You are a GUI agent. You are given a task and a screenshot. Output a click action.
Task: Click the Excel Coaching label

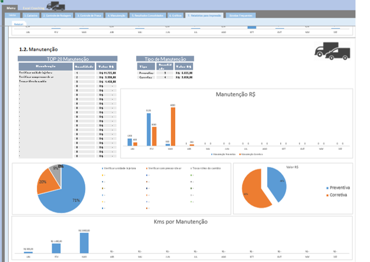coord(34,8)
